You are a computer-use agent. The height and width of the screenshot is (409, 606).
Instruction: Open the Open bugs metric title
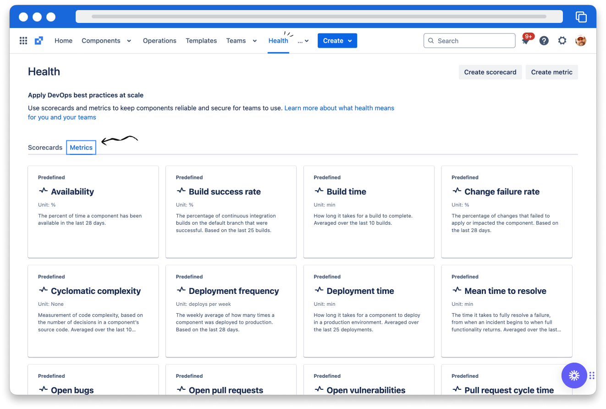point(72,390)
